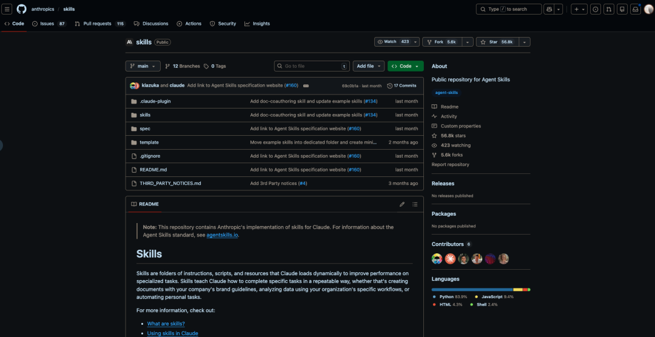Expand the Fork options dropdown arrow

click(x=468, y=42)
